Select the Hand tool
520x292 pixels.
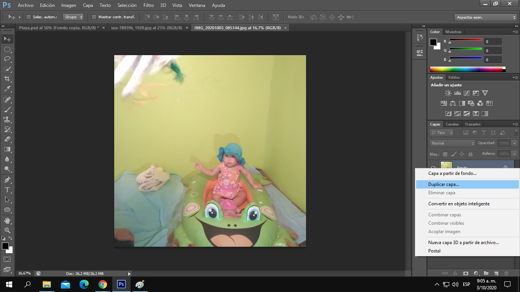tap(7, 220)
